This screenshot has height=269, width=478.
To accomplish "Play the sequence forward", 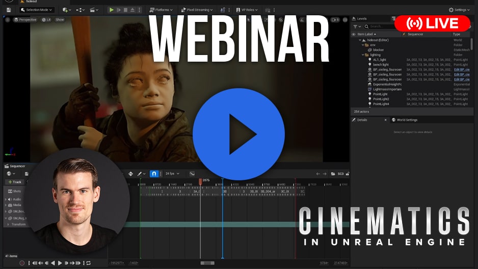I will click(60, 263).
